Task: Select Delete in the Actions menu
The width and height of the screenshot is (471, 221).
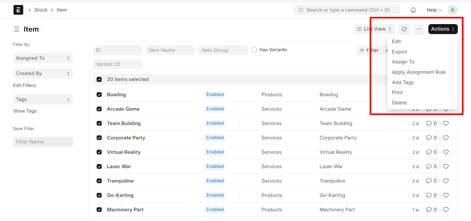Action: pyautogui.click(x=399, y=103)
